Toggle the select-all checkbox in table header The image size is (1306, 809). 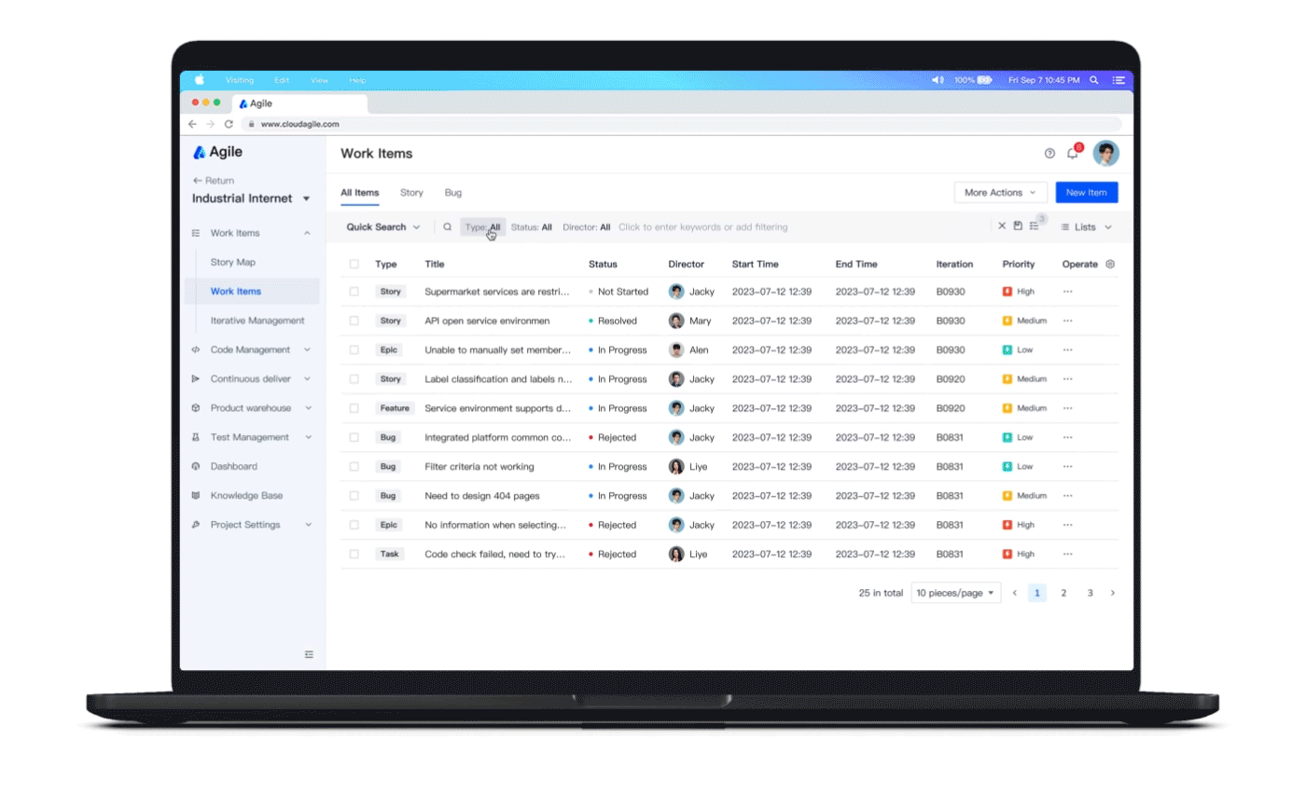[354, 264]
